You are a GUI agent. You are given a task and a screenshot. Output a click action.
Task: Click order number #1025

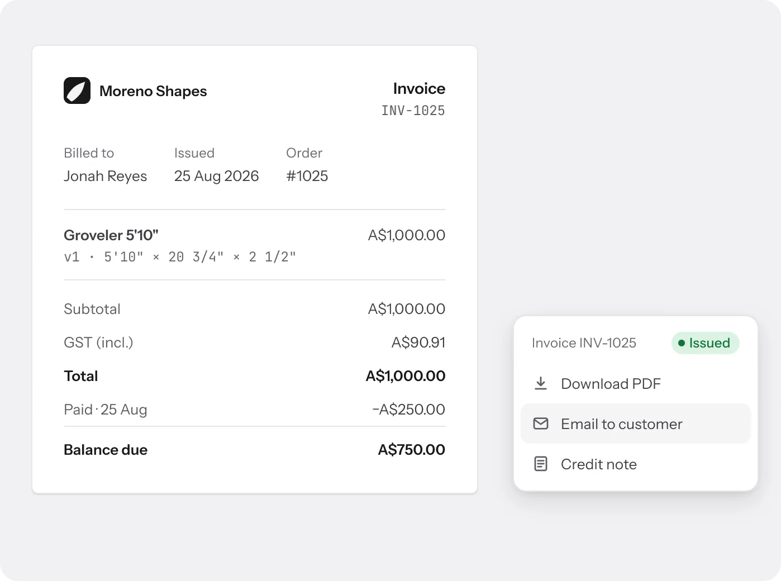click(307, 176)
